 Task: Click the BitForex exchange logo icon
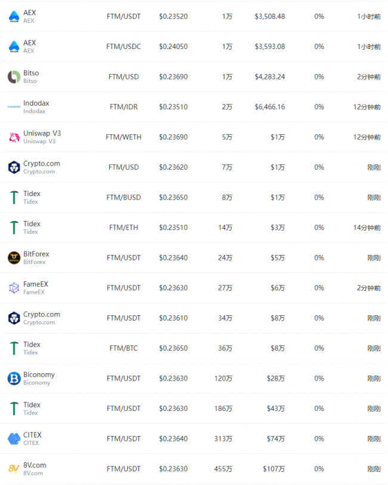tap(14, 257)
